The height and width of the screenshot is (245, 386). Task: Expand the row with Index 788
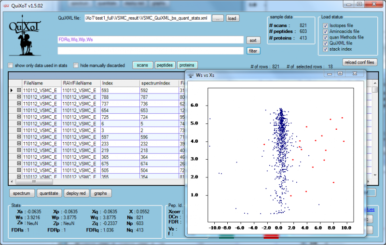[19, 96]
